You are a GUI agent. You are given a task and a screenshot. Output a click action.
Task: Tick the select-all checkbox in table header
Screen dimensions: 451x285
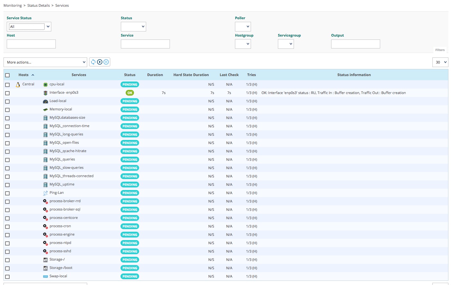tap(7, 75)
